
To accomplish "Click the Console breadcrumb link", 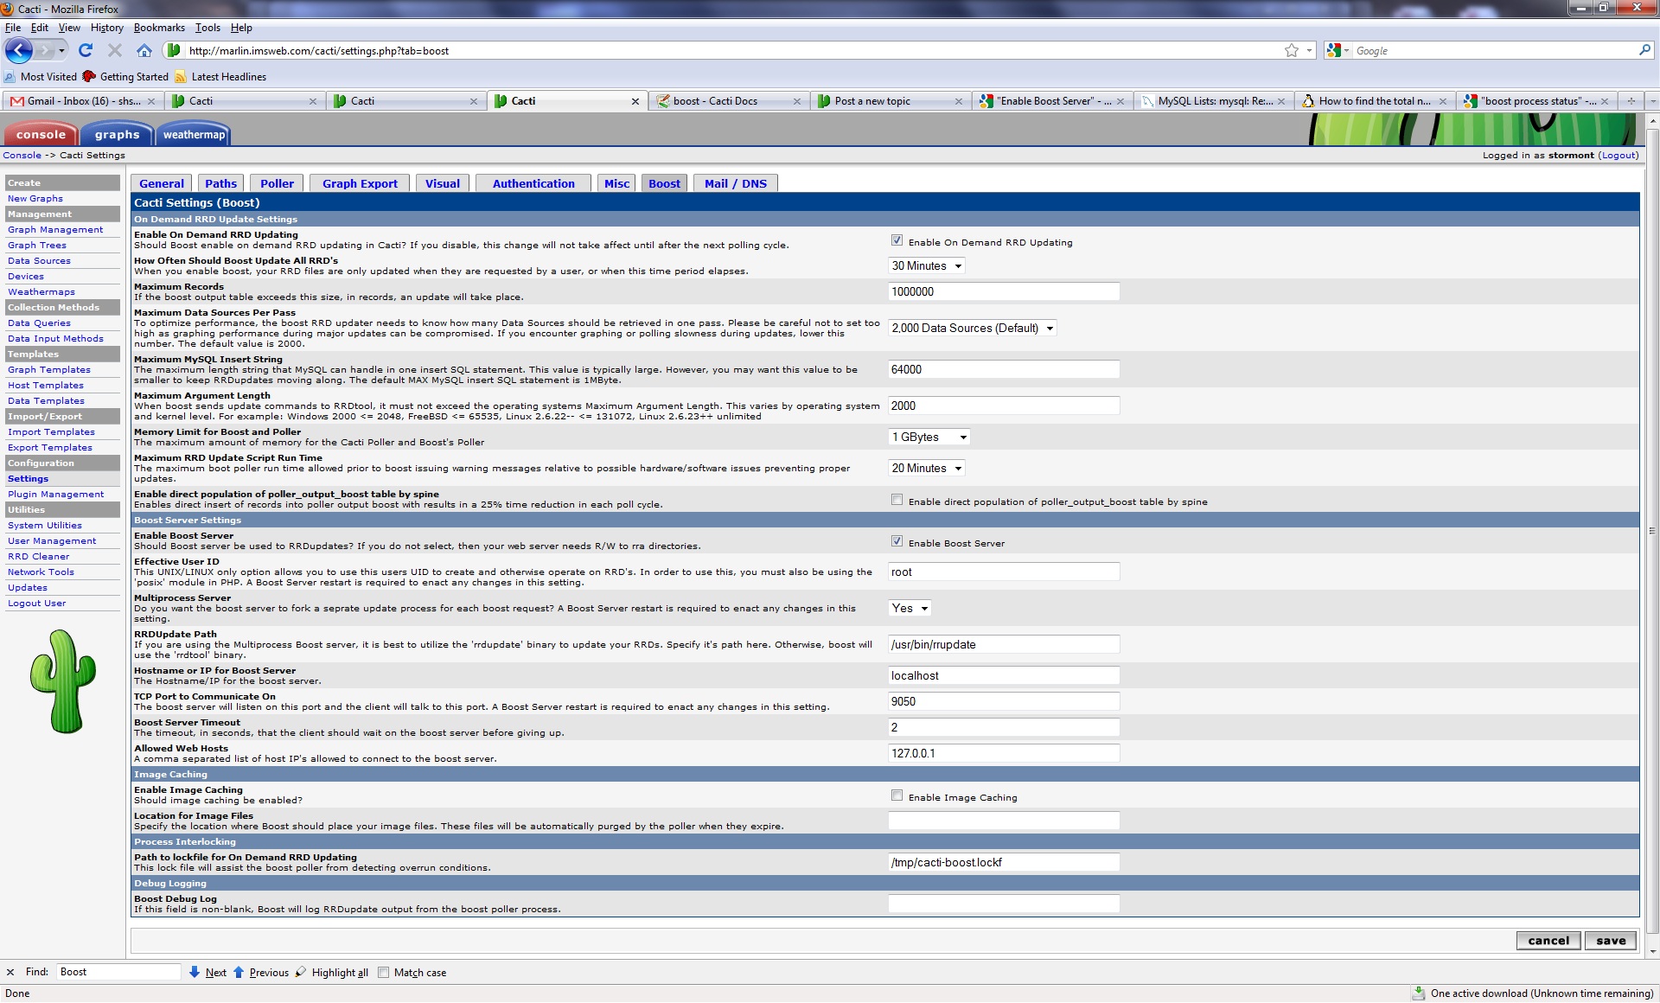I will [x=22, y=155].
